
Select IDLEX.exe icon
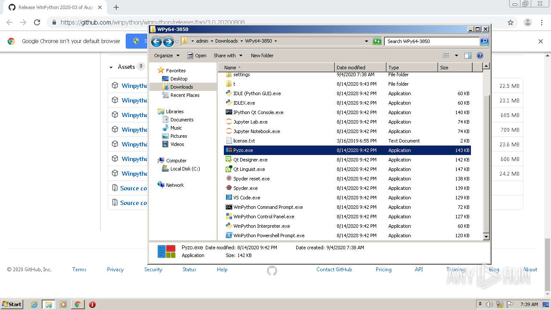[x=229, y=103]
